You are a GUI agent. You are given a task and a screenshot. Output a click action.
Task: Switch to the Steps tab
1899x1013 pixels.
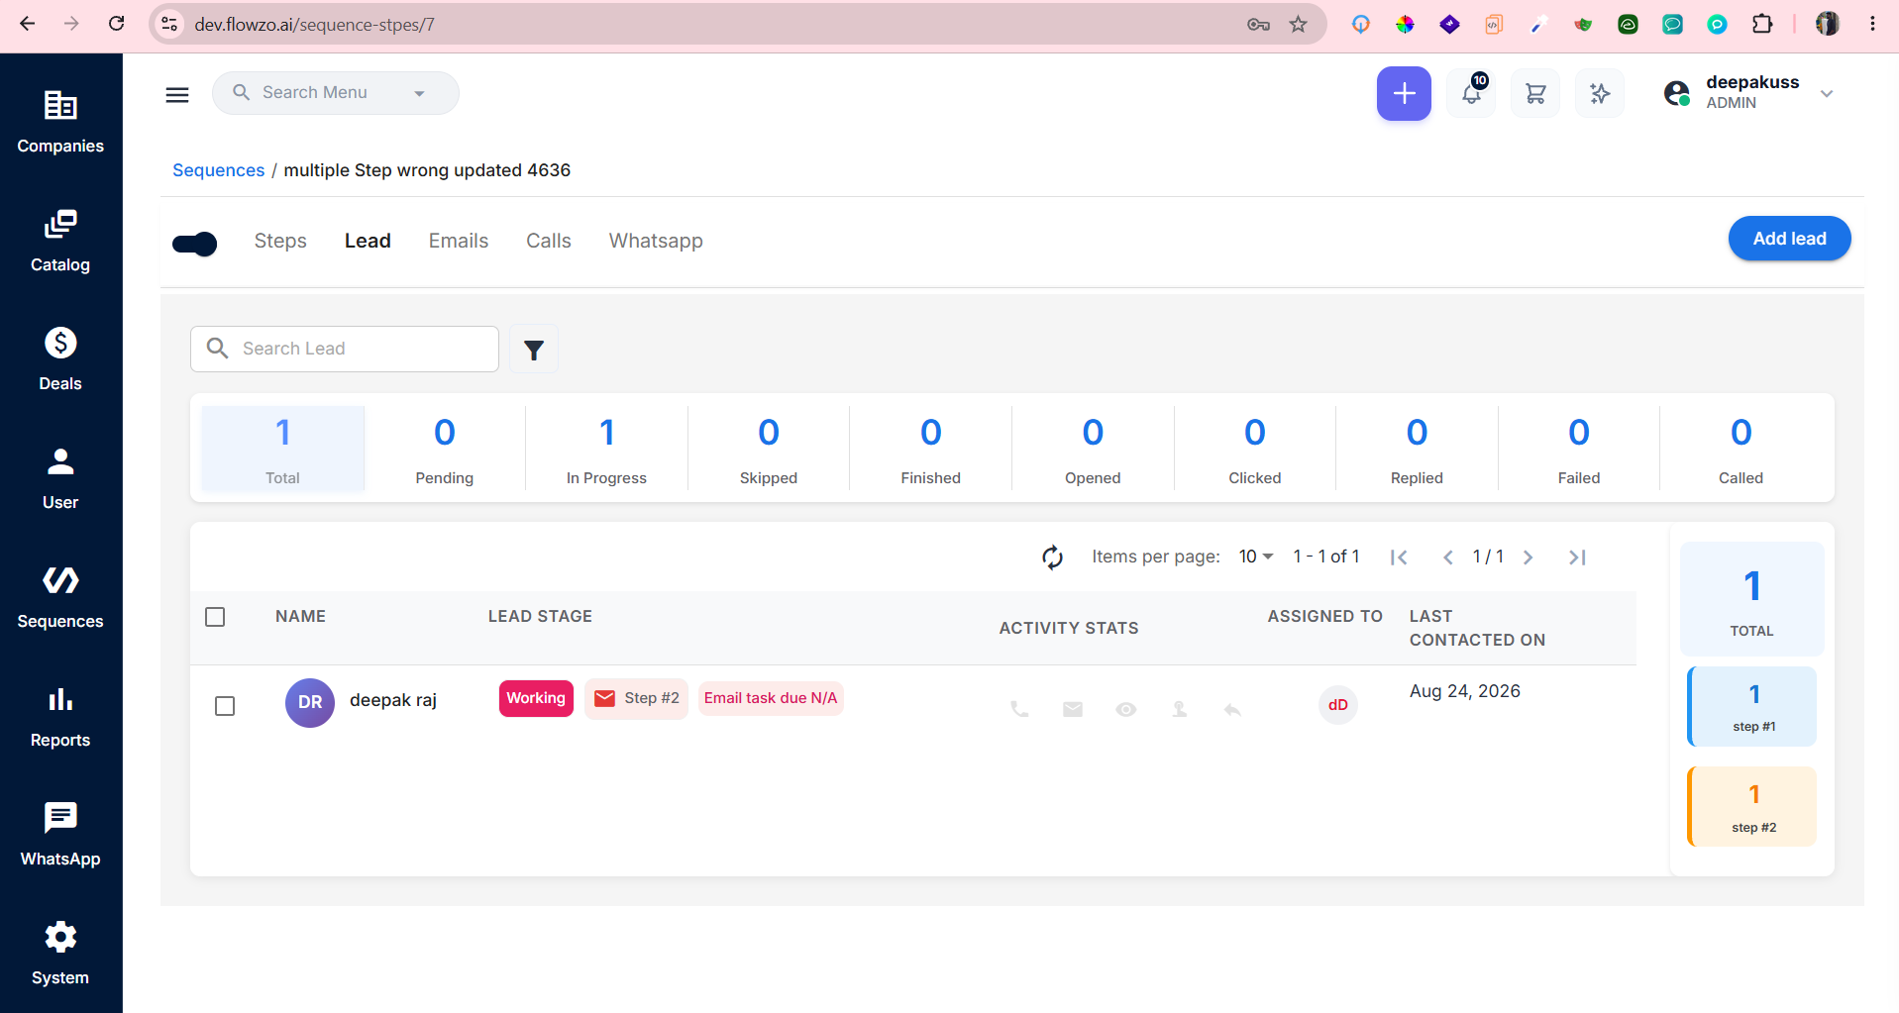point(280,241)
